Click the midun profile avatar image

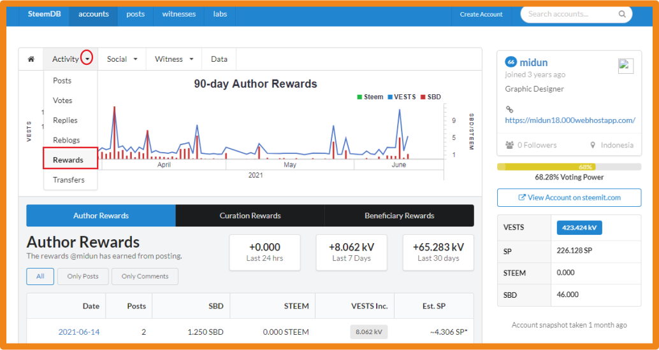click(x=625, y=66)
